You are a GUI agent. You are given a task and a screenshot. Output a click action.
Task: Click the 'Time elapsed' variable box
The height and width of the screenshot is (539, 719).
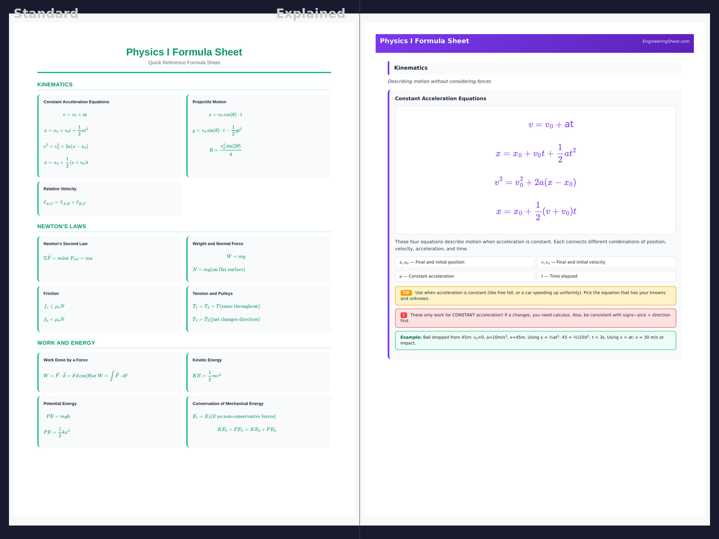[x=606, y=276]
